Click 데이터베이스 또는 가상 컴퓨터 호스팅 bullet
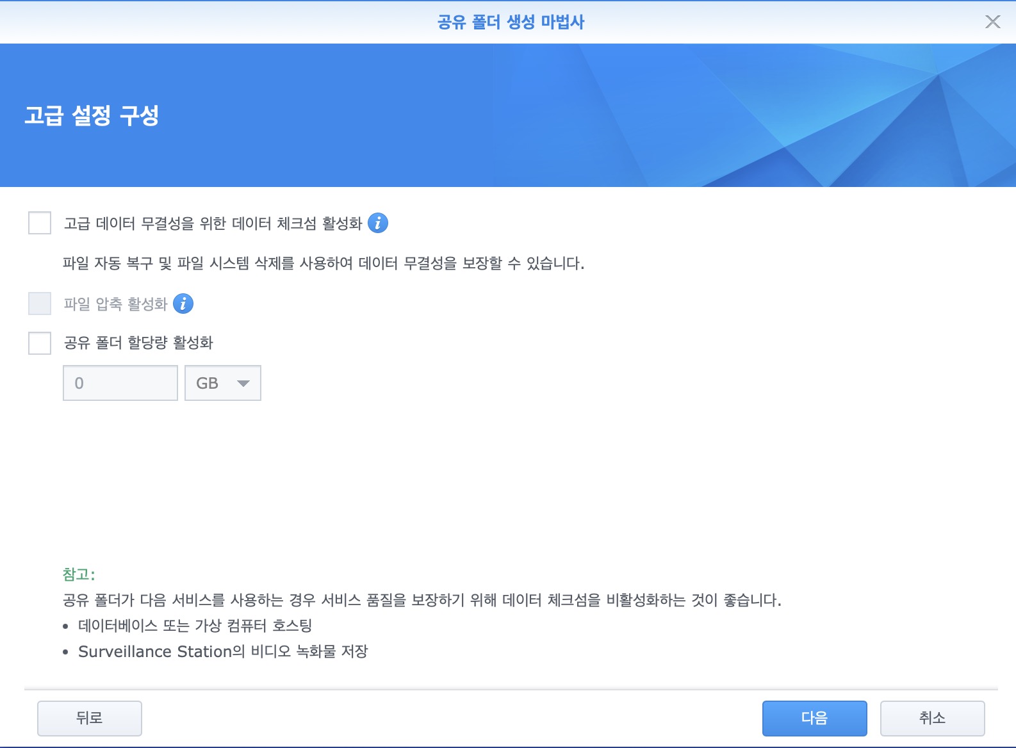This screenshot has width=1016, height=748. tap(195, 626)
